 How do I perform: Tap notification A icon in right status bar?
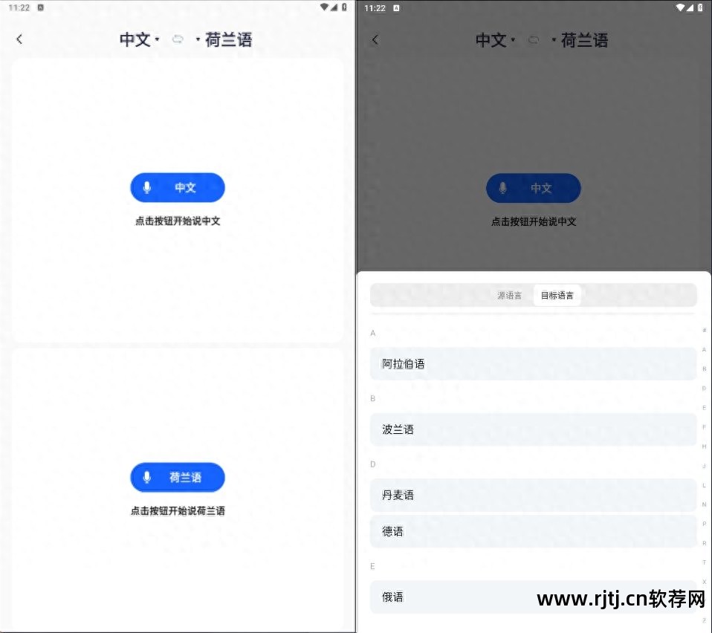click(396, 8)
